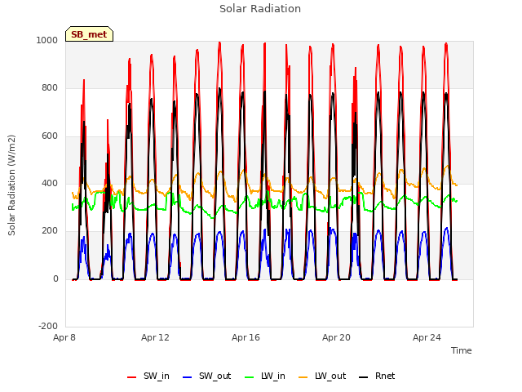Click the orange LW_out legend swatch
The width and height of the screenshot is (522, 392).
click(303, 377)
